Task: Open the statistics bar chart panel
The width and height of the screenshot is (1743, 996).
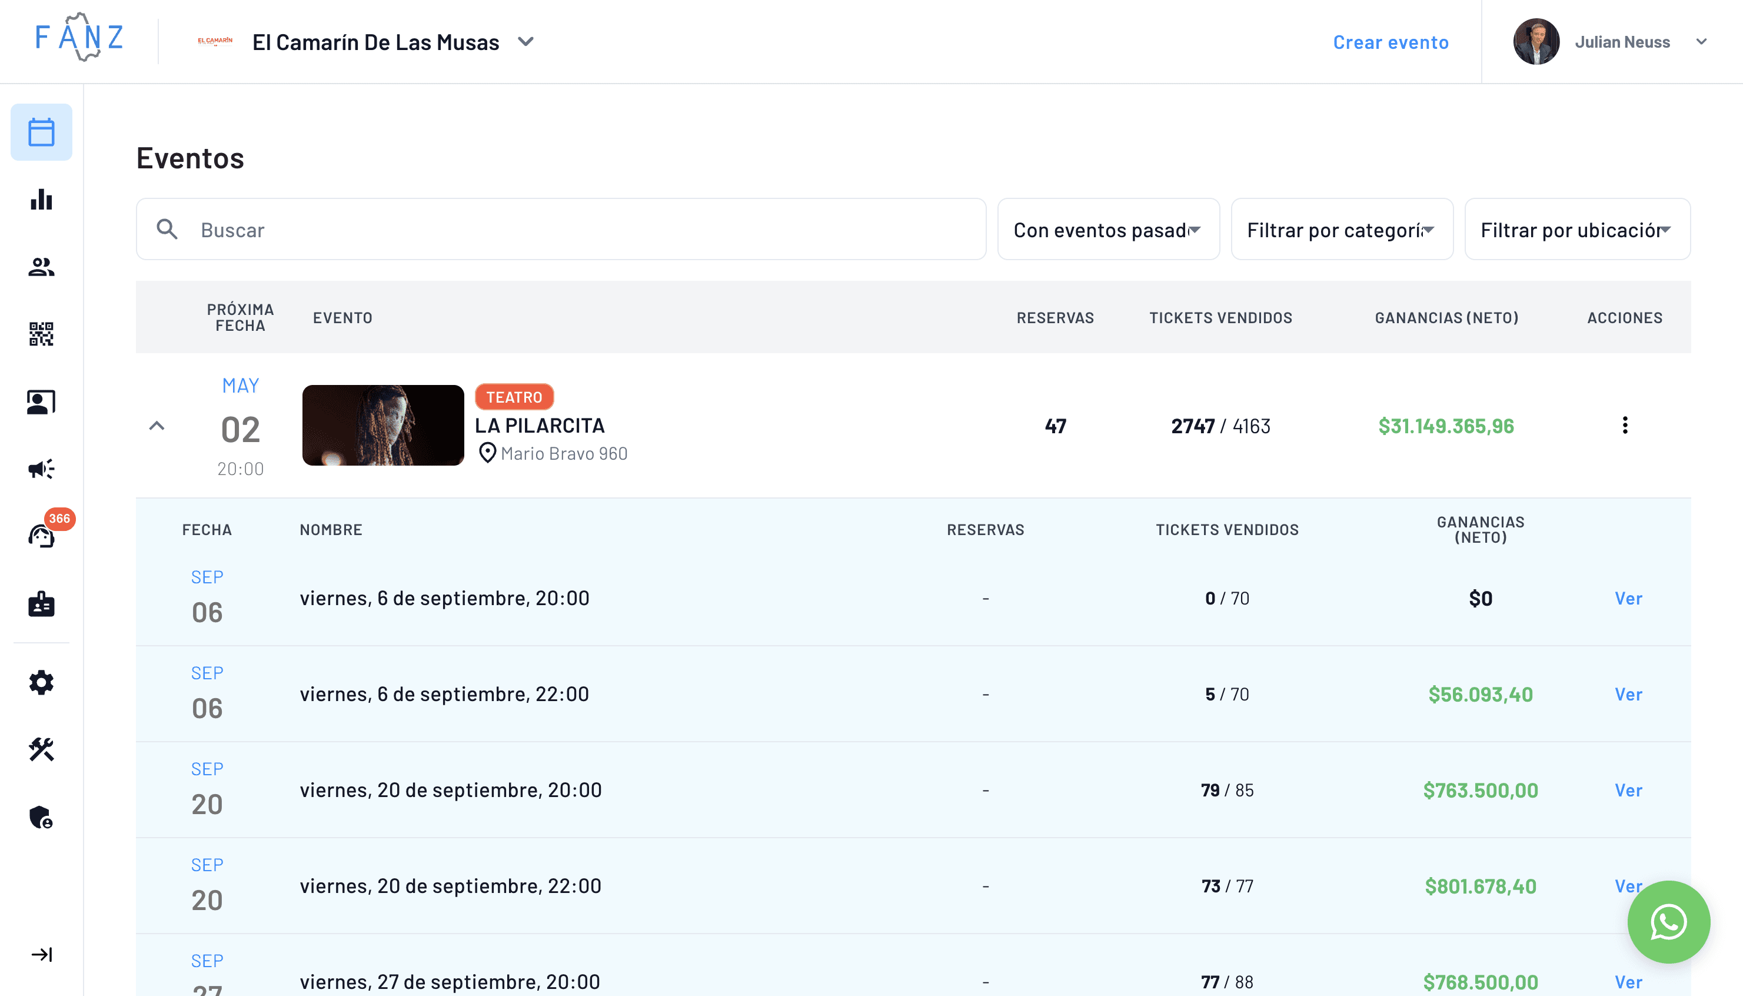Action: (x=41, y=200)
